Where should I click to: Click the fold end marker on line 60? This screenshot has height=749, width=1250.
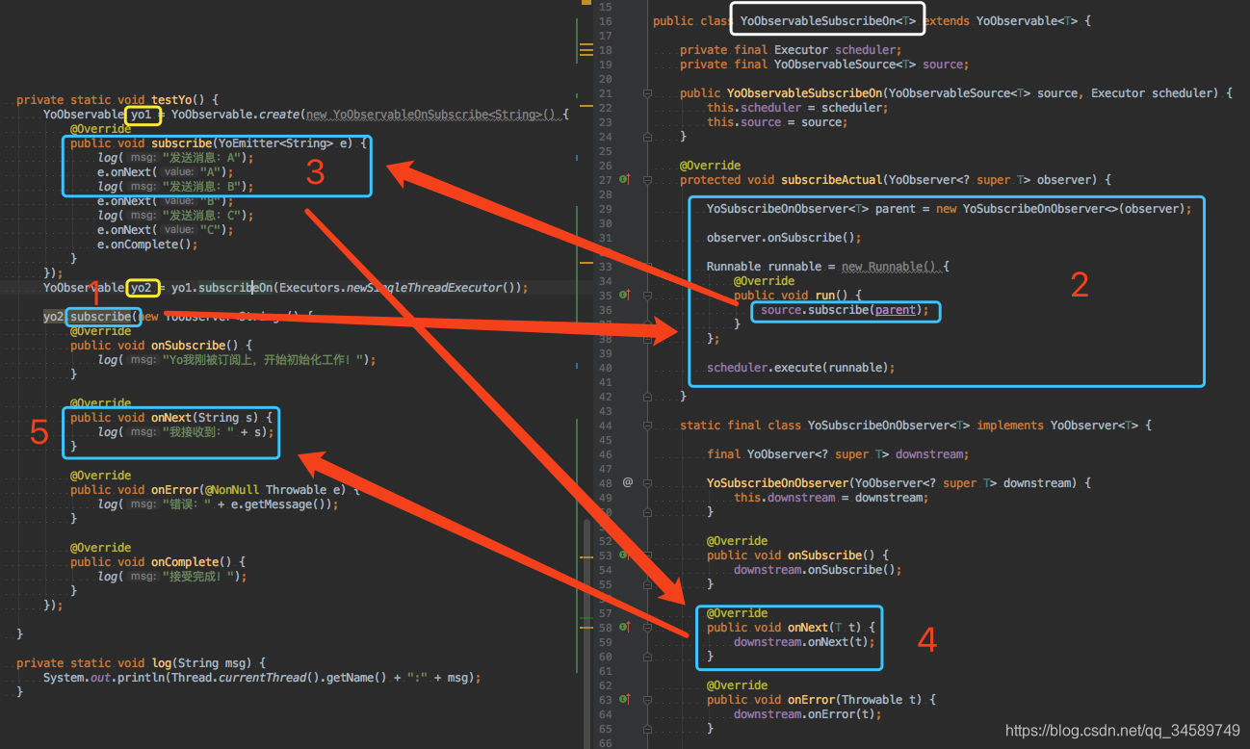coord(648,657)
